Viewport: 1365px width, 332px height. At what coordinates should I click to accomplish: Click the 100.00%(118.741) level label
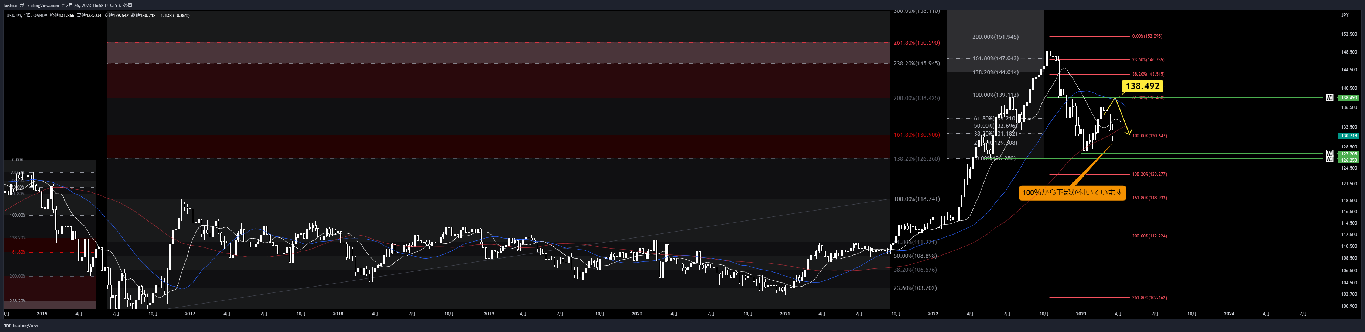point(917,199)
